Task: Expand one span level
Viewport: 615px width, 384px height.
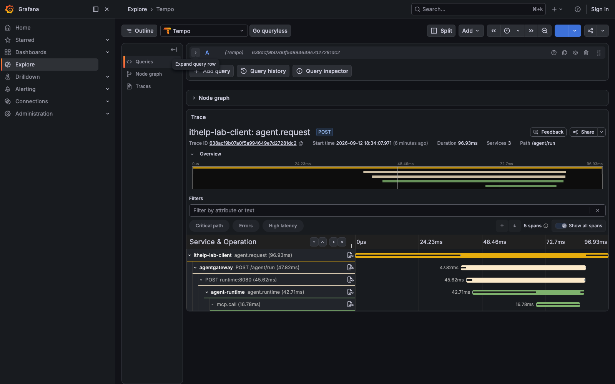Action: (x=314, y=242)
